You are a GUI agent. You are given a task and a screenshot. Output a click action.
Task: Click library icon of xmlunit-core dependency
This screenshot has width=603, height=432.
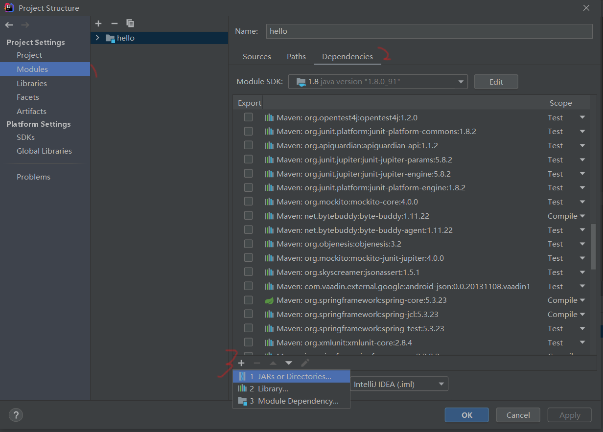tap(269, 342)
